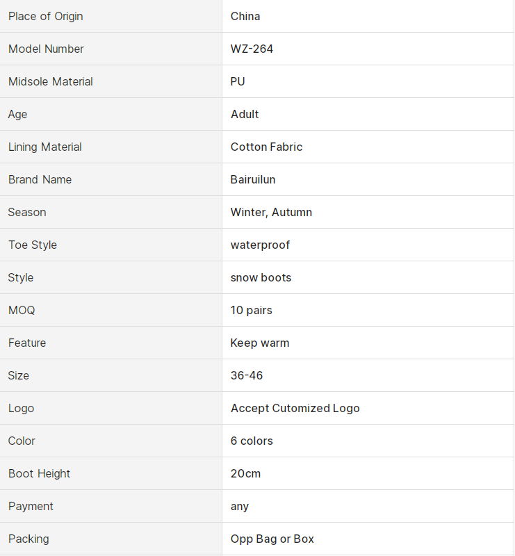This screenshot has height=556, width=515.
Task: Click the Adult age value
Action: coord(245,114)
